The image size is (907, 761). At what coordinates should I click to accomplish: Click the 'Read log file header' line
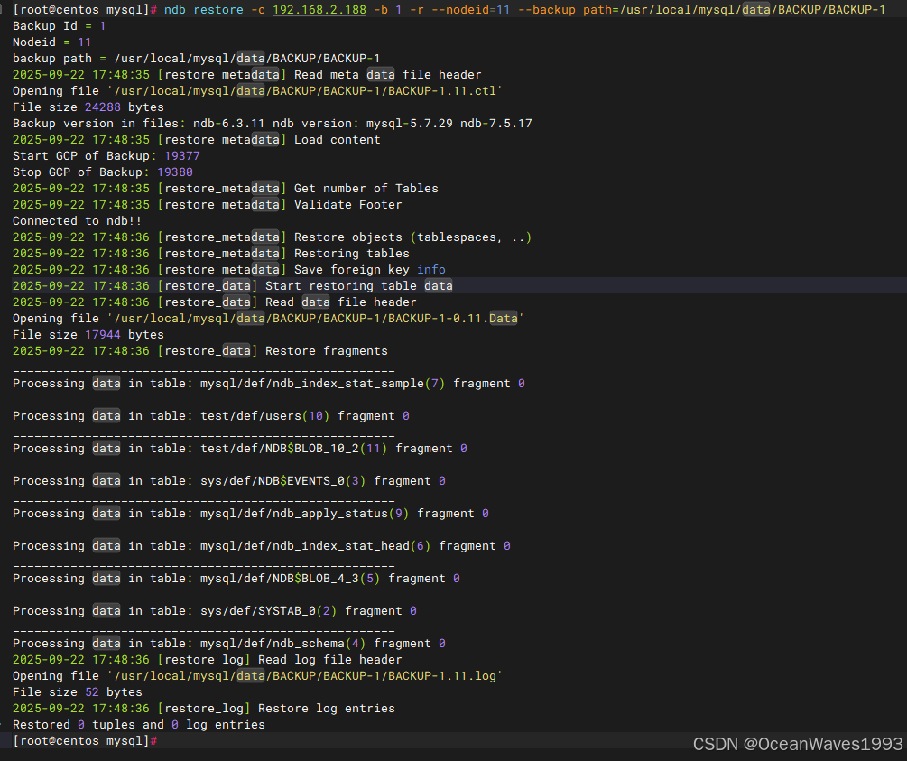(x=207, y=659)
